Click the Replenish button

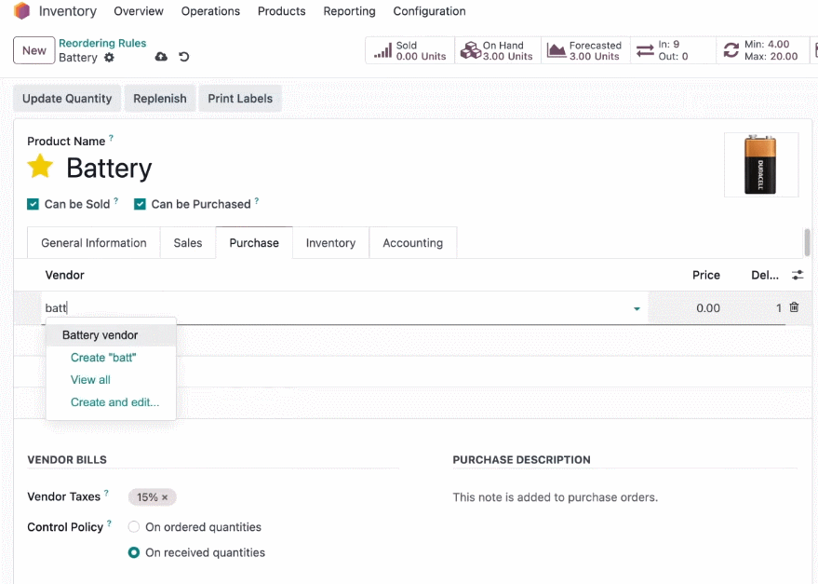click(x=160, y=99)
